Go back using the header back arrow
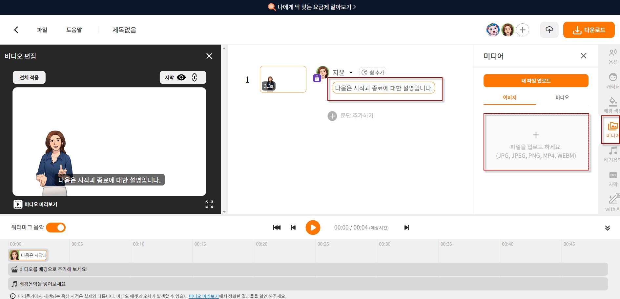 coord(16,30)
